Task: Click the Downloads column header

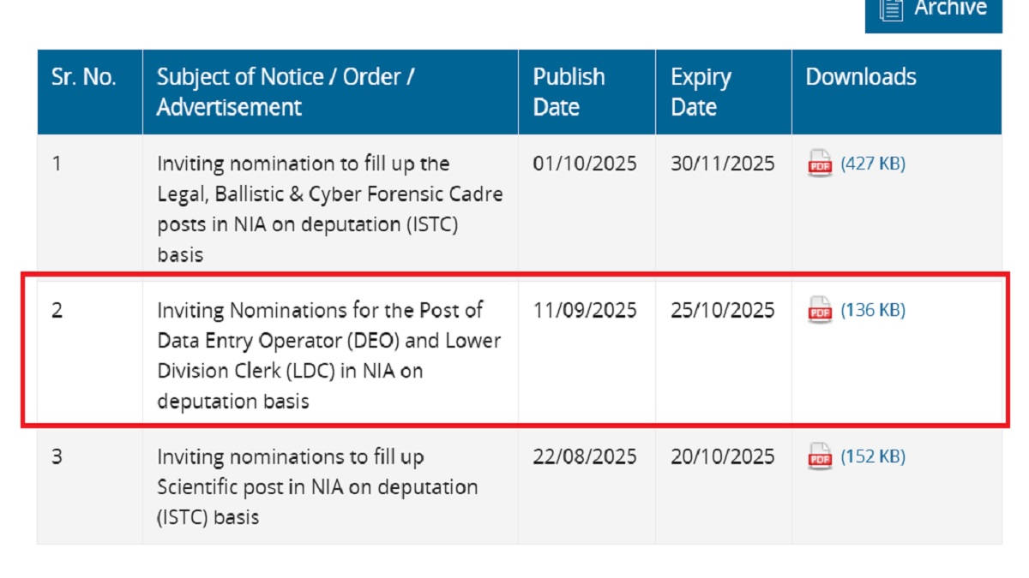Action: coord(860,77)
